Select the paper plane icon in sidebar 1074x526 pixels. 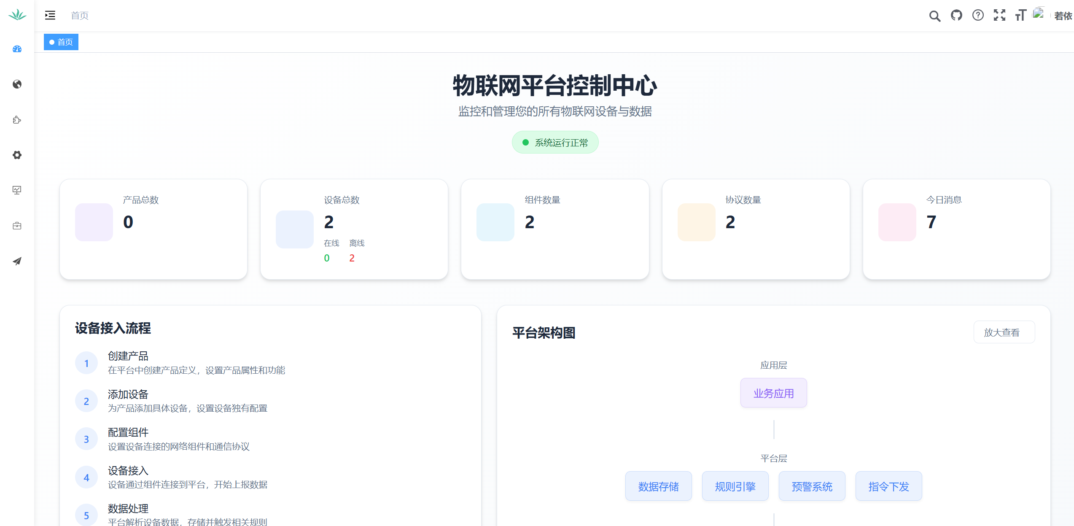(17, 261)
